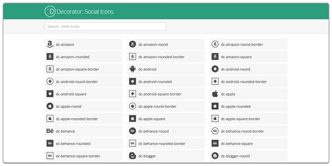Select the dc-behance-rounded-border icon
The image size is (332, 166).
[132, 143]
